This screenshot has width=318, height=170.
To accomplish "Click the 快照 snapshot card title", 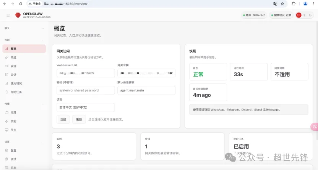I will click(x=193, y=51).
